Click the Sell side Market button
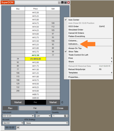This screenshot has height=131, width=114. coord(53,102)
